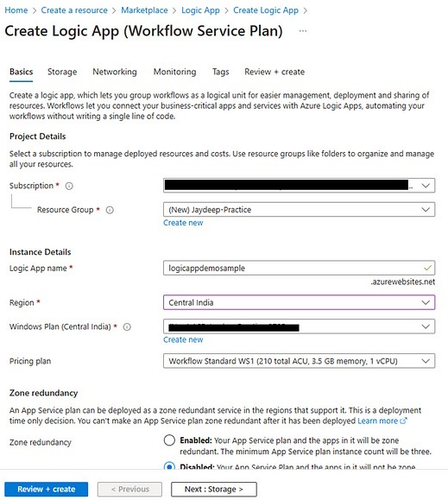448x500 pixels.
Task: Navigate to Marketplace breadcrumb
Action: (x=144, y=10)
